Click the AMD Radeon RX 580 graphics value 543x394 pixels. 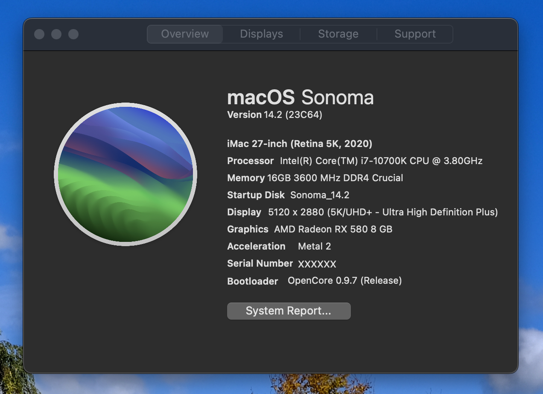click(333, 229)
